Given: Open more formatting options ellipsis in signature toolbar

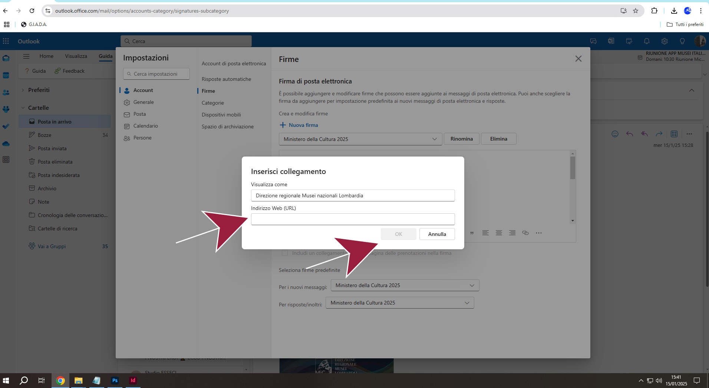Looking at the screenshot, I should point(539,233).
